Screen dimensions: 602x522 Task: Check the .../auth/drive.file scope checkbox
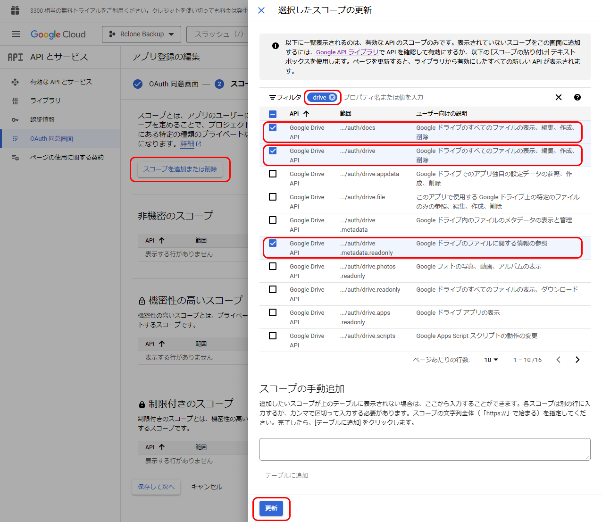(x=273, y=197)
